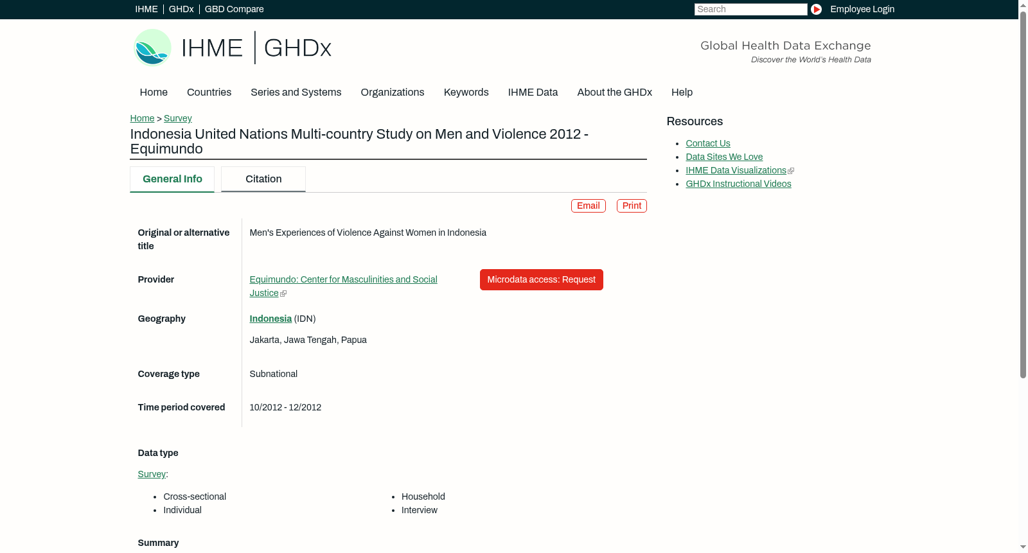Click the IHME leaf logo icon

[152, 48]
